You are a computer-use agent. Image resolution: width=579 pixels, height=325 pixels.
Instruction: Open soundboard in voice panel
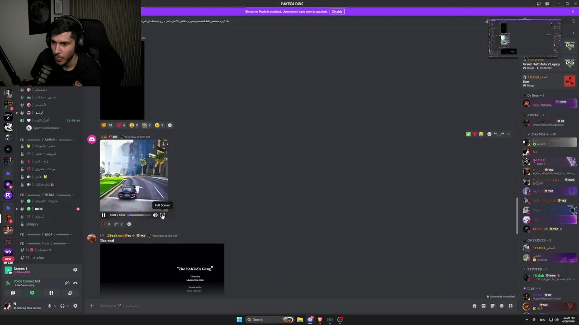coord(70,293)
